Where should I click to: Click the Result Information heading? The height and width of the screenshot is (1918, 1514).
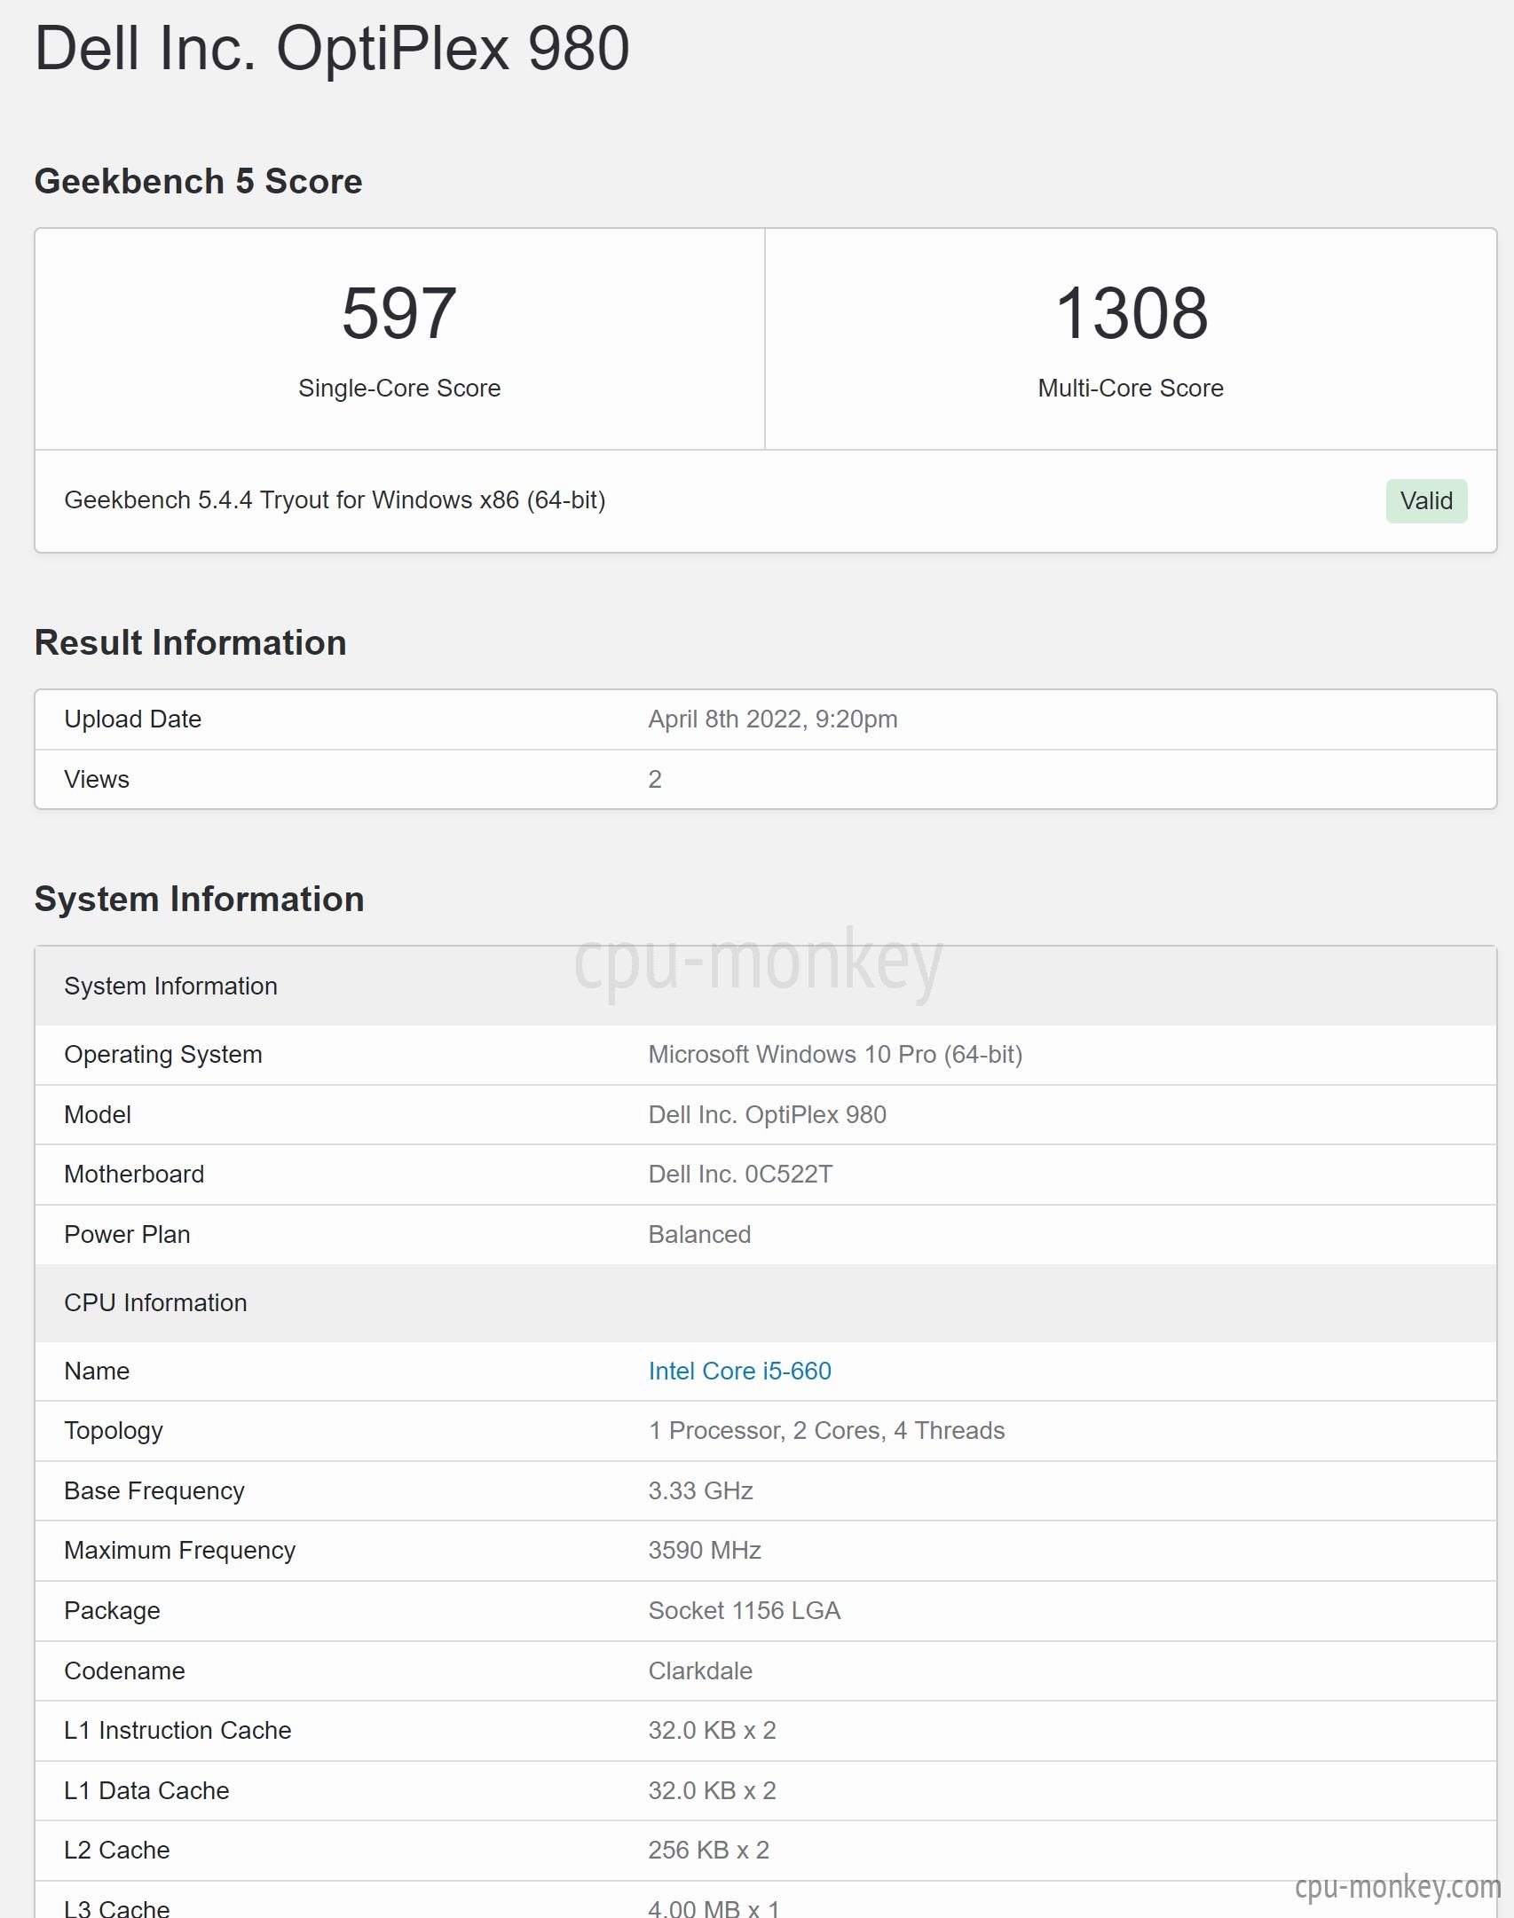pyautogui.click(x=190, y=642)
